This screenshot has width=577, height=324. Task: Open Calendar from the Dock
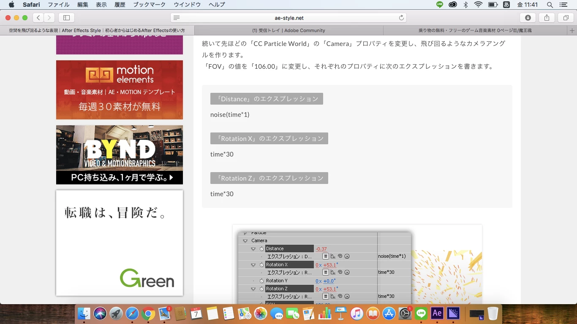click(x=196, y=313)
